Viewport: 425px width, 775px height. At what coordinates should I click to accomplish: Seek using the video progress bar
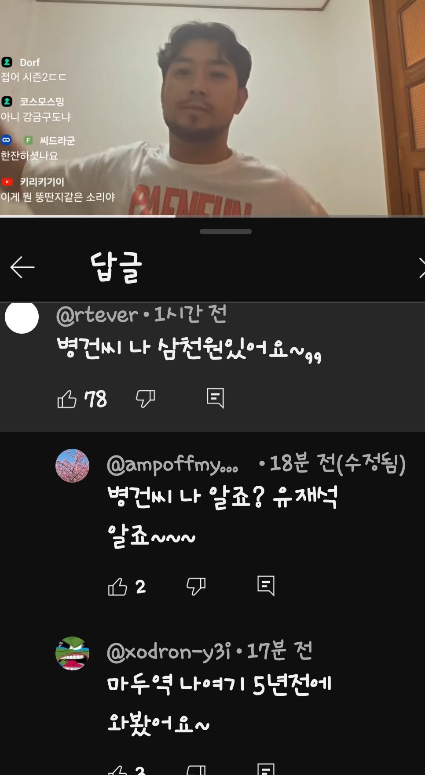212,216
